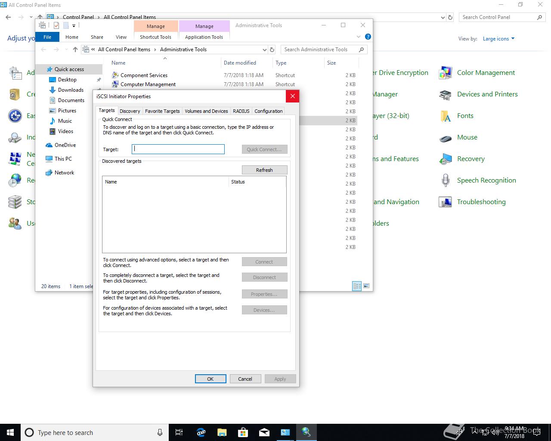Open the Mail app from the taskbar
Viewport: 551px width, 441px height.
click(x=264, y=432)
